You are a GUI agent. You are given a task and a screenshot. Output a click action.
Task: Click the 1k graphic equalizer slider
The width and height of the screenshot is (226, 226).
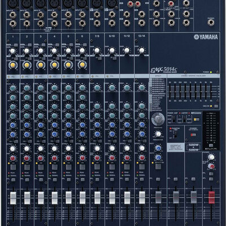point(190,92)
